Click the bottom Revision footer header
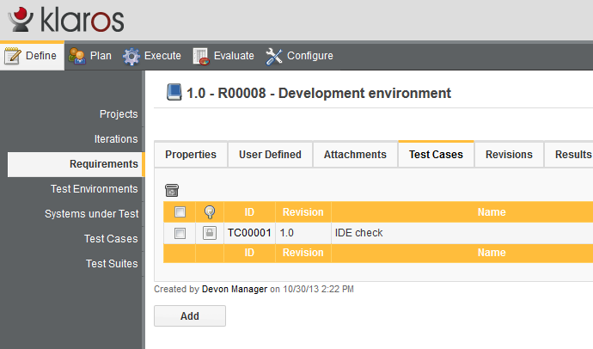Viewport: 593px width, 349px height. point(303,253)
